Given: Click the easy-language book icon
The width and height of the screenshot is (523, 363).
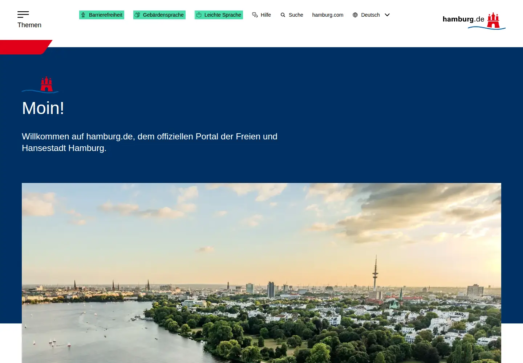Looking at the screenshot, I should [199, 15].
